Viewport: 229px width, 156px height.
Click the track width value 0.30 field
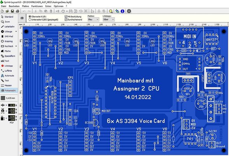12,105
